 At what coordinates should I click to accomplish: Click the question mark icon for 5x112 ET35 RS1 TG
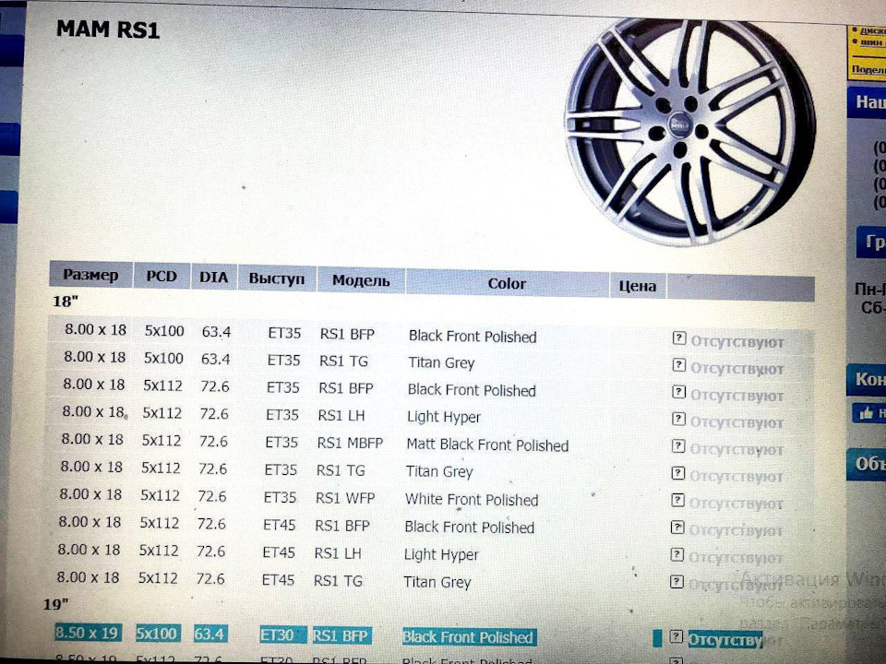coord(678,473)
